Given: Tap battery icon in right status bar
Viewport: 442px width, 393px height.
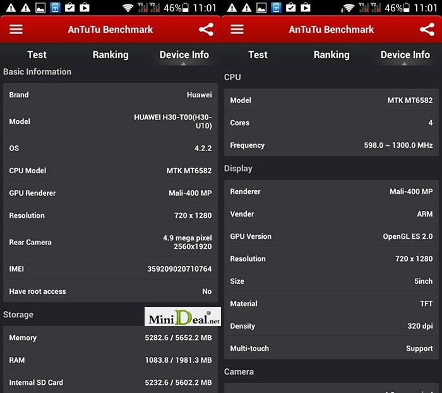Looking at the screenshot, I should coord(406,8).
